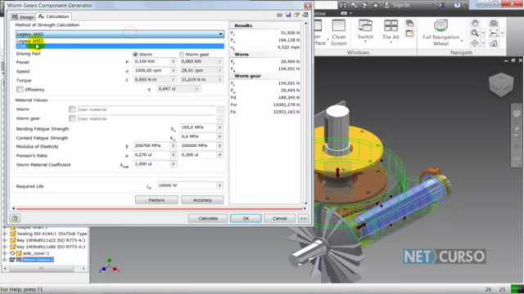Image resolution: width=524 pixels, height=294 pixels.
Task: Switch to the Design tab
Action: (x=23, y=16)
